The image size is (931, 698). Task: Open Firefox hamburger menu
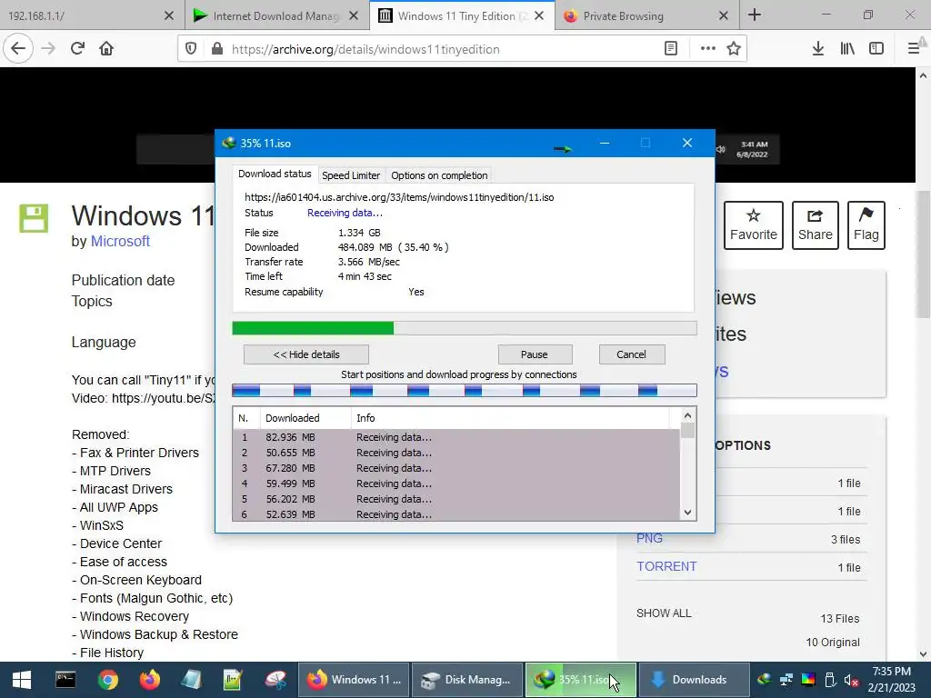(x=914, y=49)
